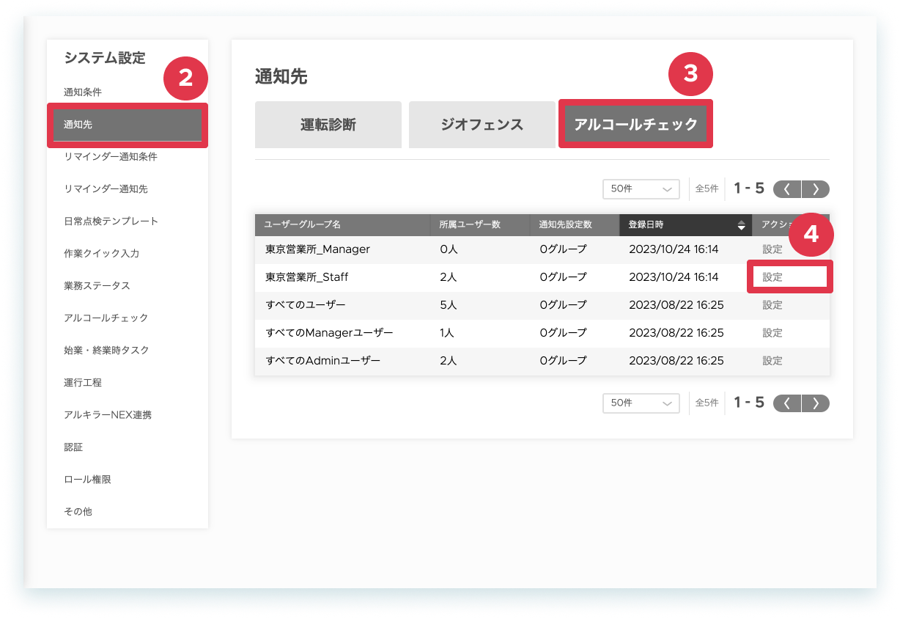Open top 50件 per-page dropdown
This screenshot has height=619, width=900.
[641, 188]
